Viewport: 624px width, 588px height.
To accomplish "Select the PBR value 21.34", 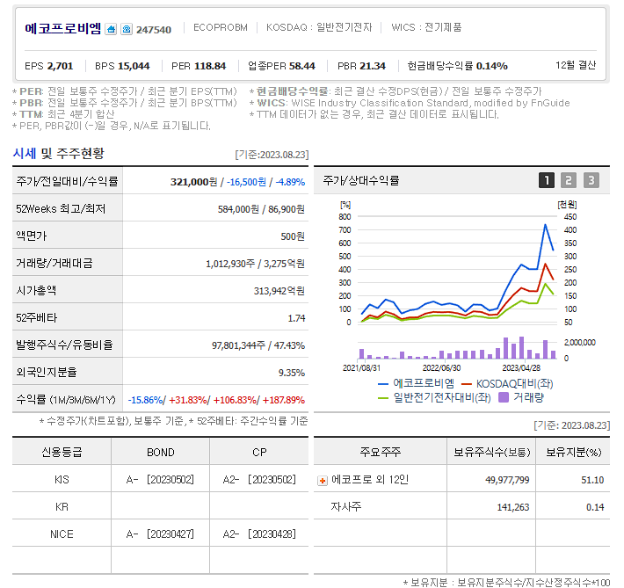I will pyautogui.click(x=373, y=66).
